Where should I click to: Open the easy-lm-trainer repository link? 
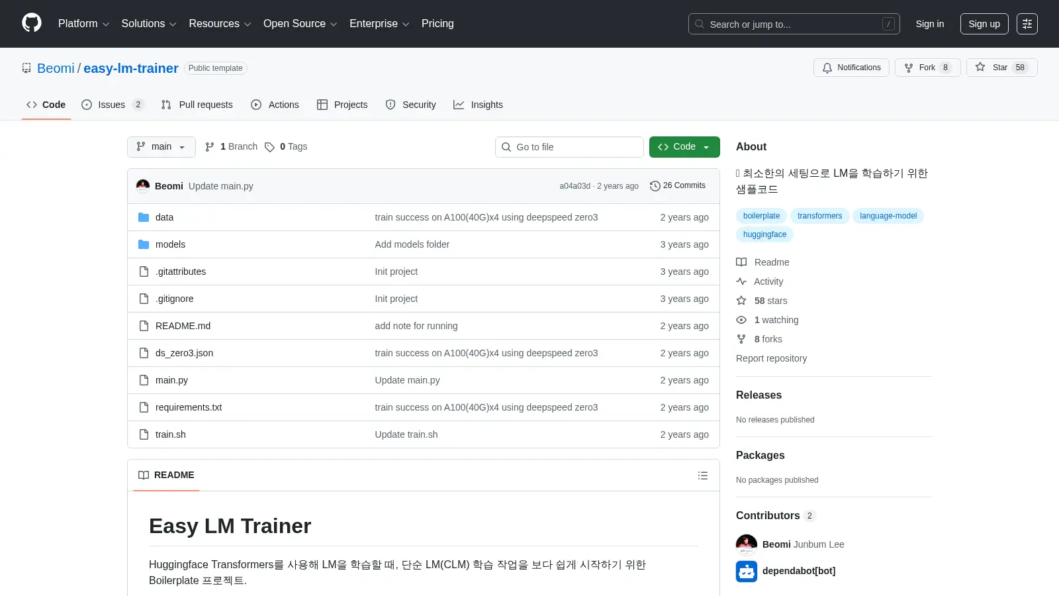click(131, 68)
